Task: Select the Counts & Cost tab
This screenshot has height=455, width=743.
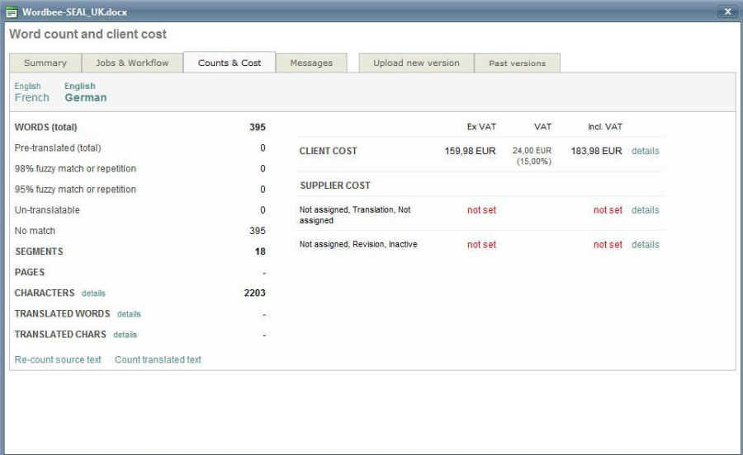Action: [x=229, y=63]
